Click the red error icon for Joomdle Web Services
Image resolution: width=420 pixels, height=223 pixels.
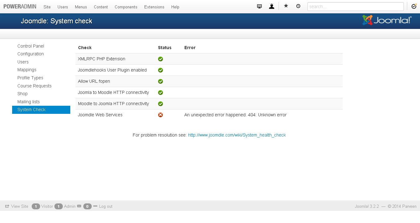160,115
